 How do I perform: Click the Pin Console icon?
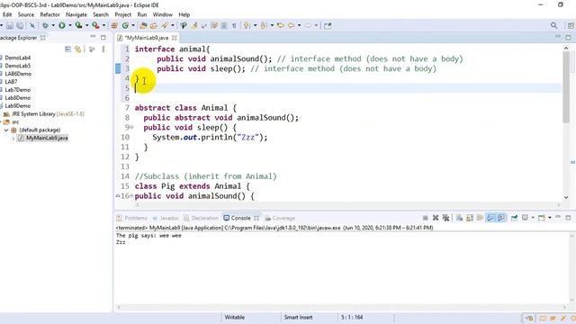click(514, 218)
